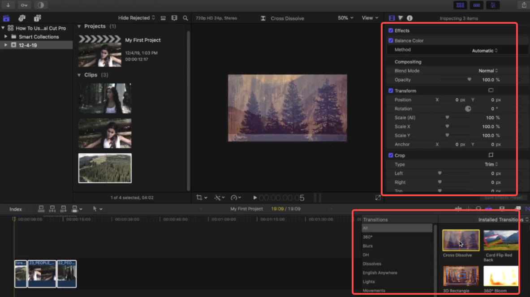Image resolution: width=530 pixels, height=297 pixels.
Task: Click the browser search magnifier icon
Action: pyautogui.click(x=185, y=18)
